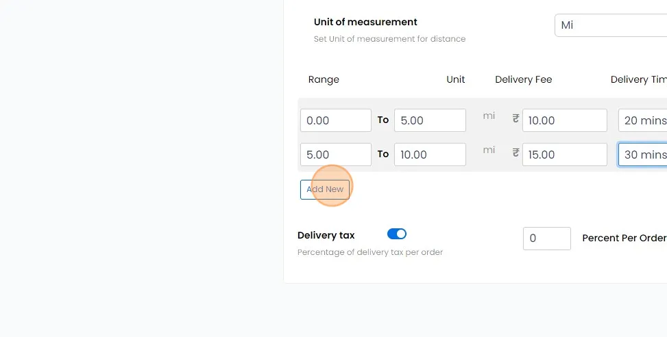Click the Percent Per Order text
The height and width of the screenshot is (337, 667).
(x=624, y=238)
